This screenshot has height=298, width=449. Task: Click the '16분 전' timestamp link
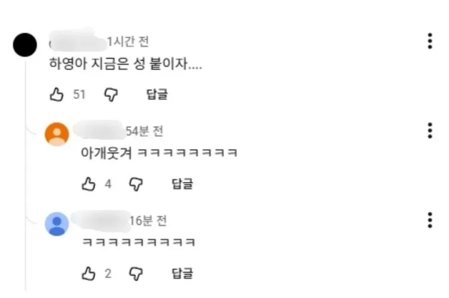coord(148,221)
